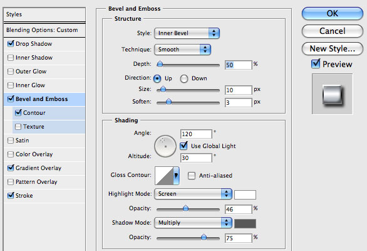Image resolution: width=367 pixels, height=251 pixels.
Task: Uncheck Use Global Light
Action: tap(183, 146)
